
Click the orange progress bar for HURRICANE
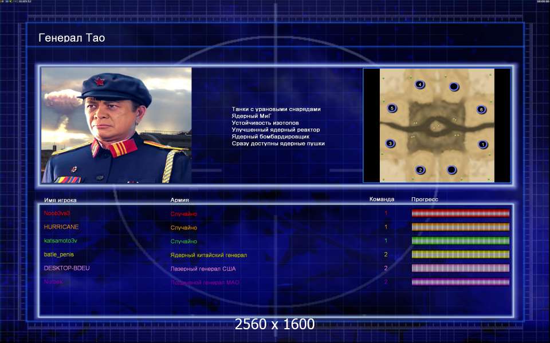point(460,227)
